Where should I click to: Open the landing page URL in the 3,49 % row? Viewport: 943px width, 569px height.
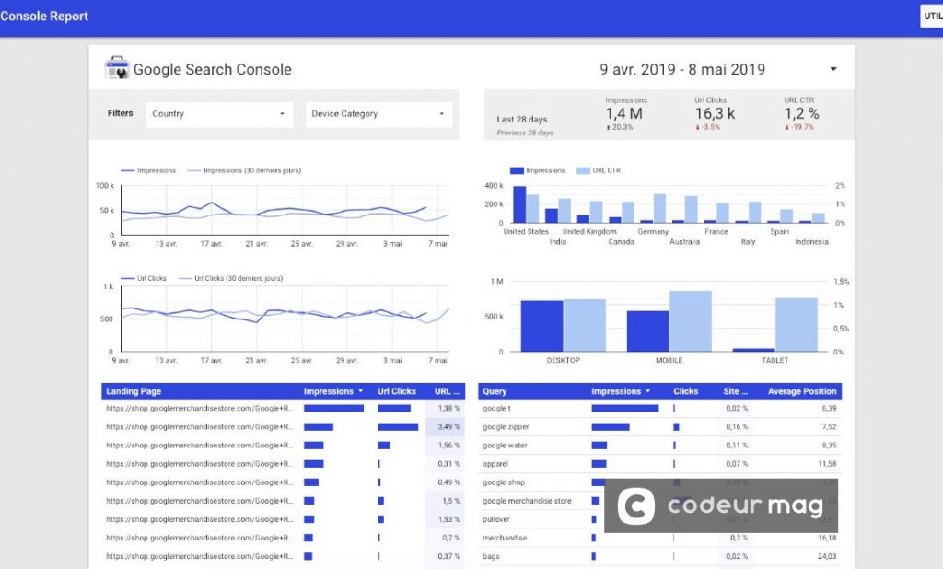pyautogui.click(x=199, y=427)
